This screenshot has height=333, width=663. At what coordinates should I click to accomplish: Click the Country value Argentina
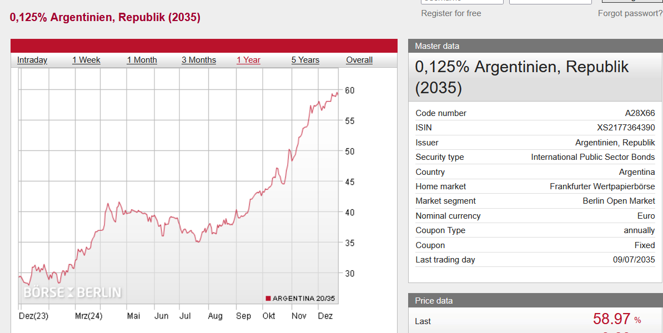click(x=637, y=172)
